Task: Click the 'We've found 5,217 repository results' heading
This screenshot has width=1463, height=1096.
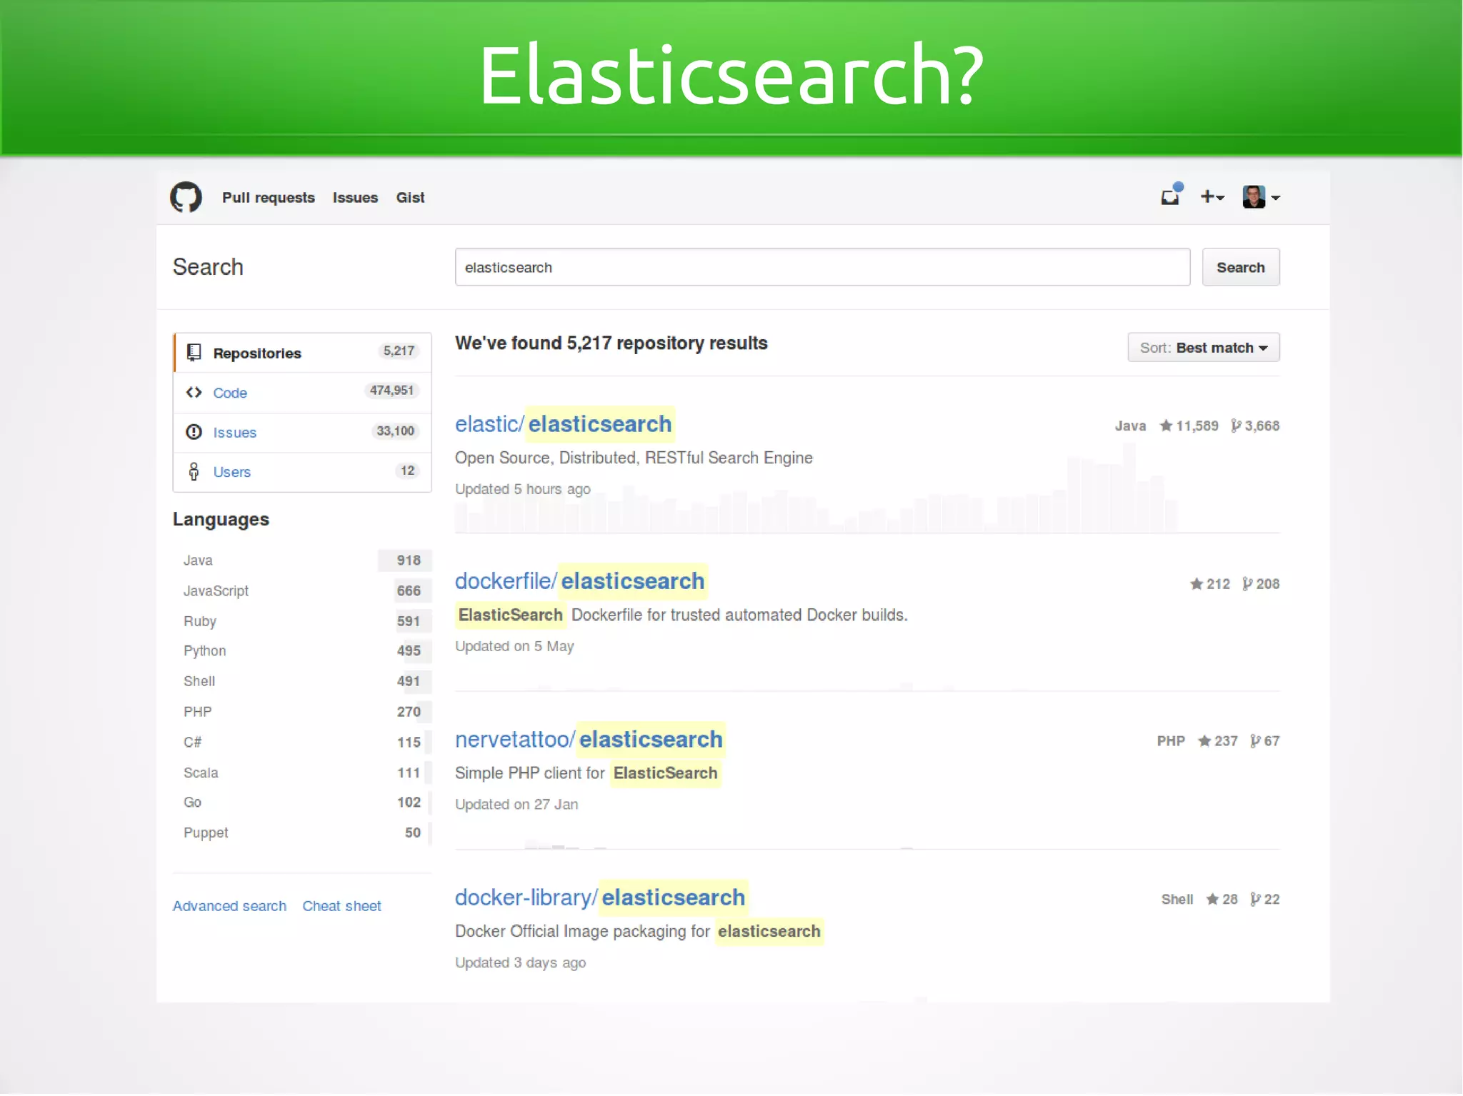Action: (611, 343)
